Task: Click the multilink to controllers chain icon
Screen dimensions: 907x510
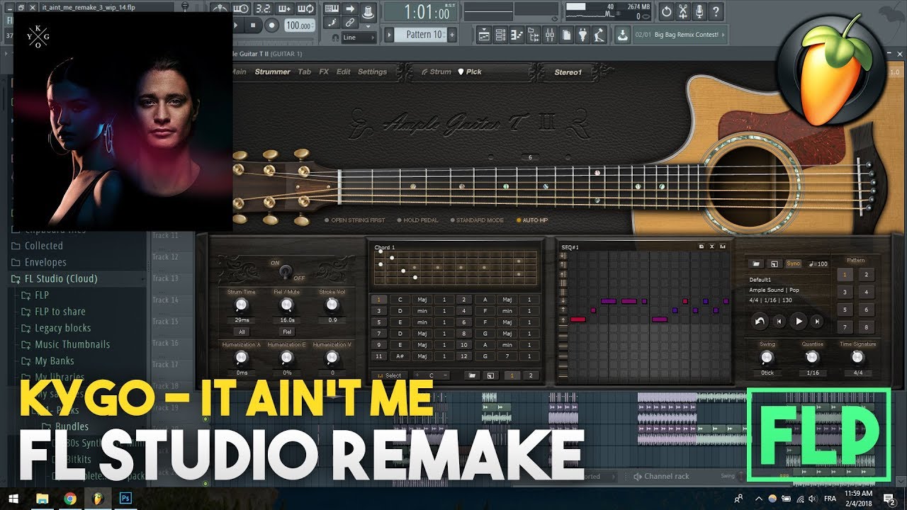Action: point(350,22)
